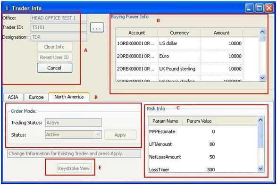This screenshot has height=185, width=277.
Task: Select the UK Pound sterling cell
Action: point(179,69)
